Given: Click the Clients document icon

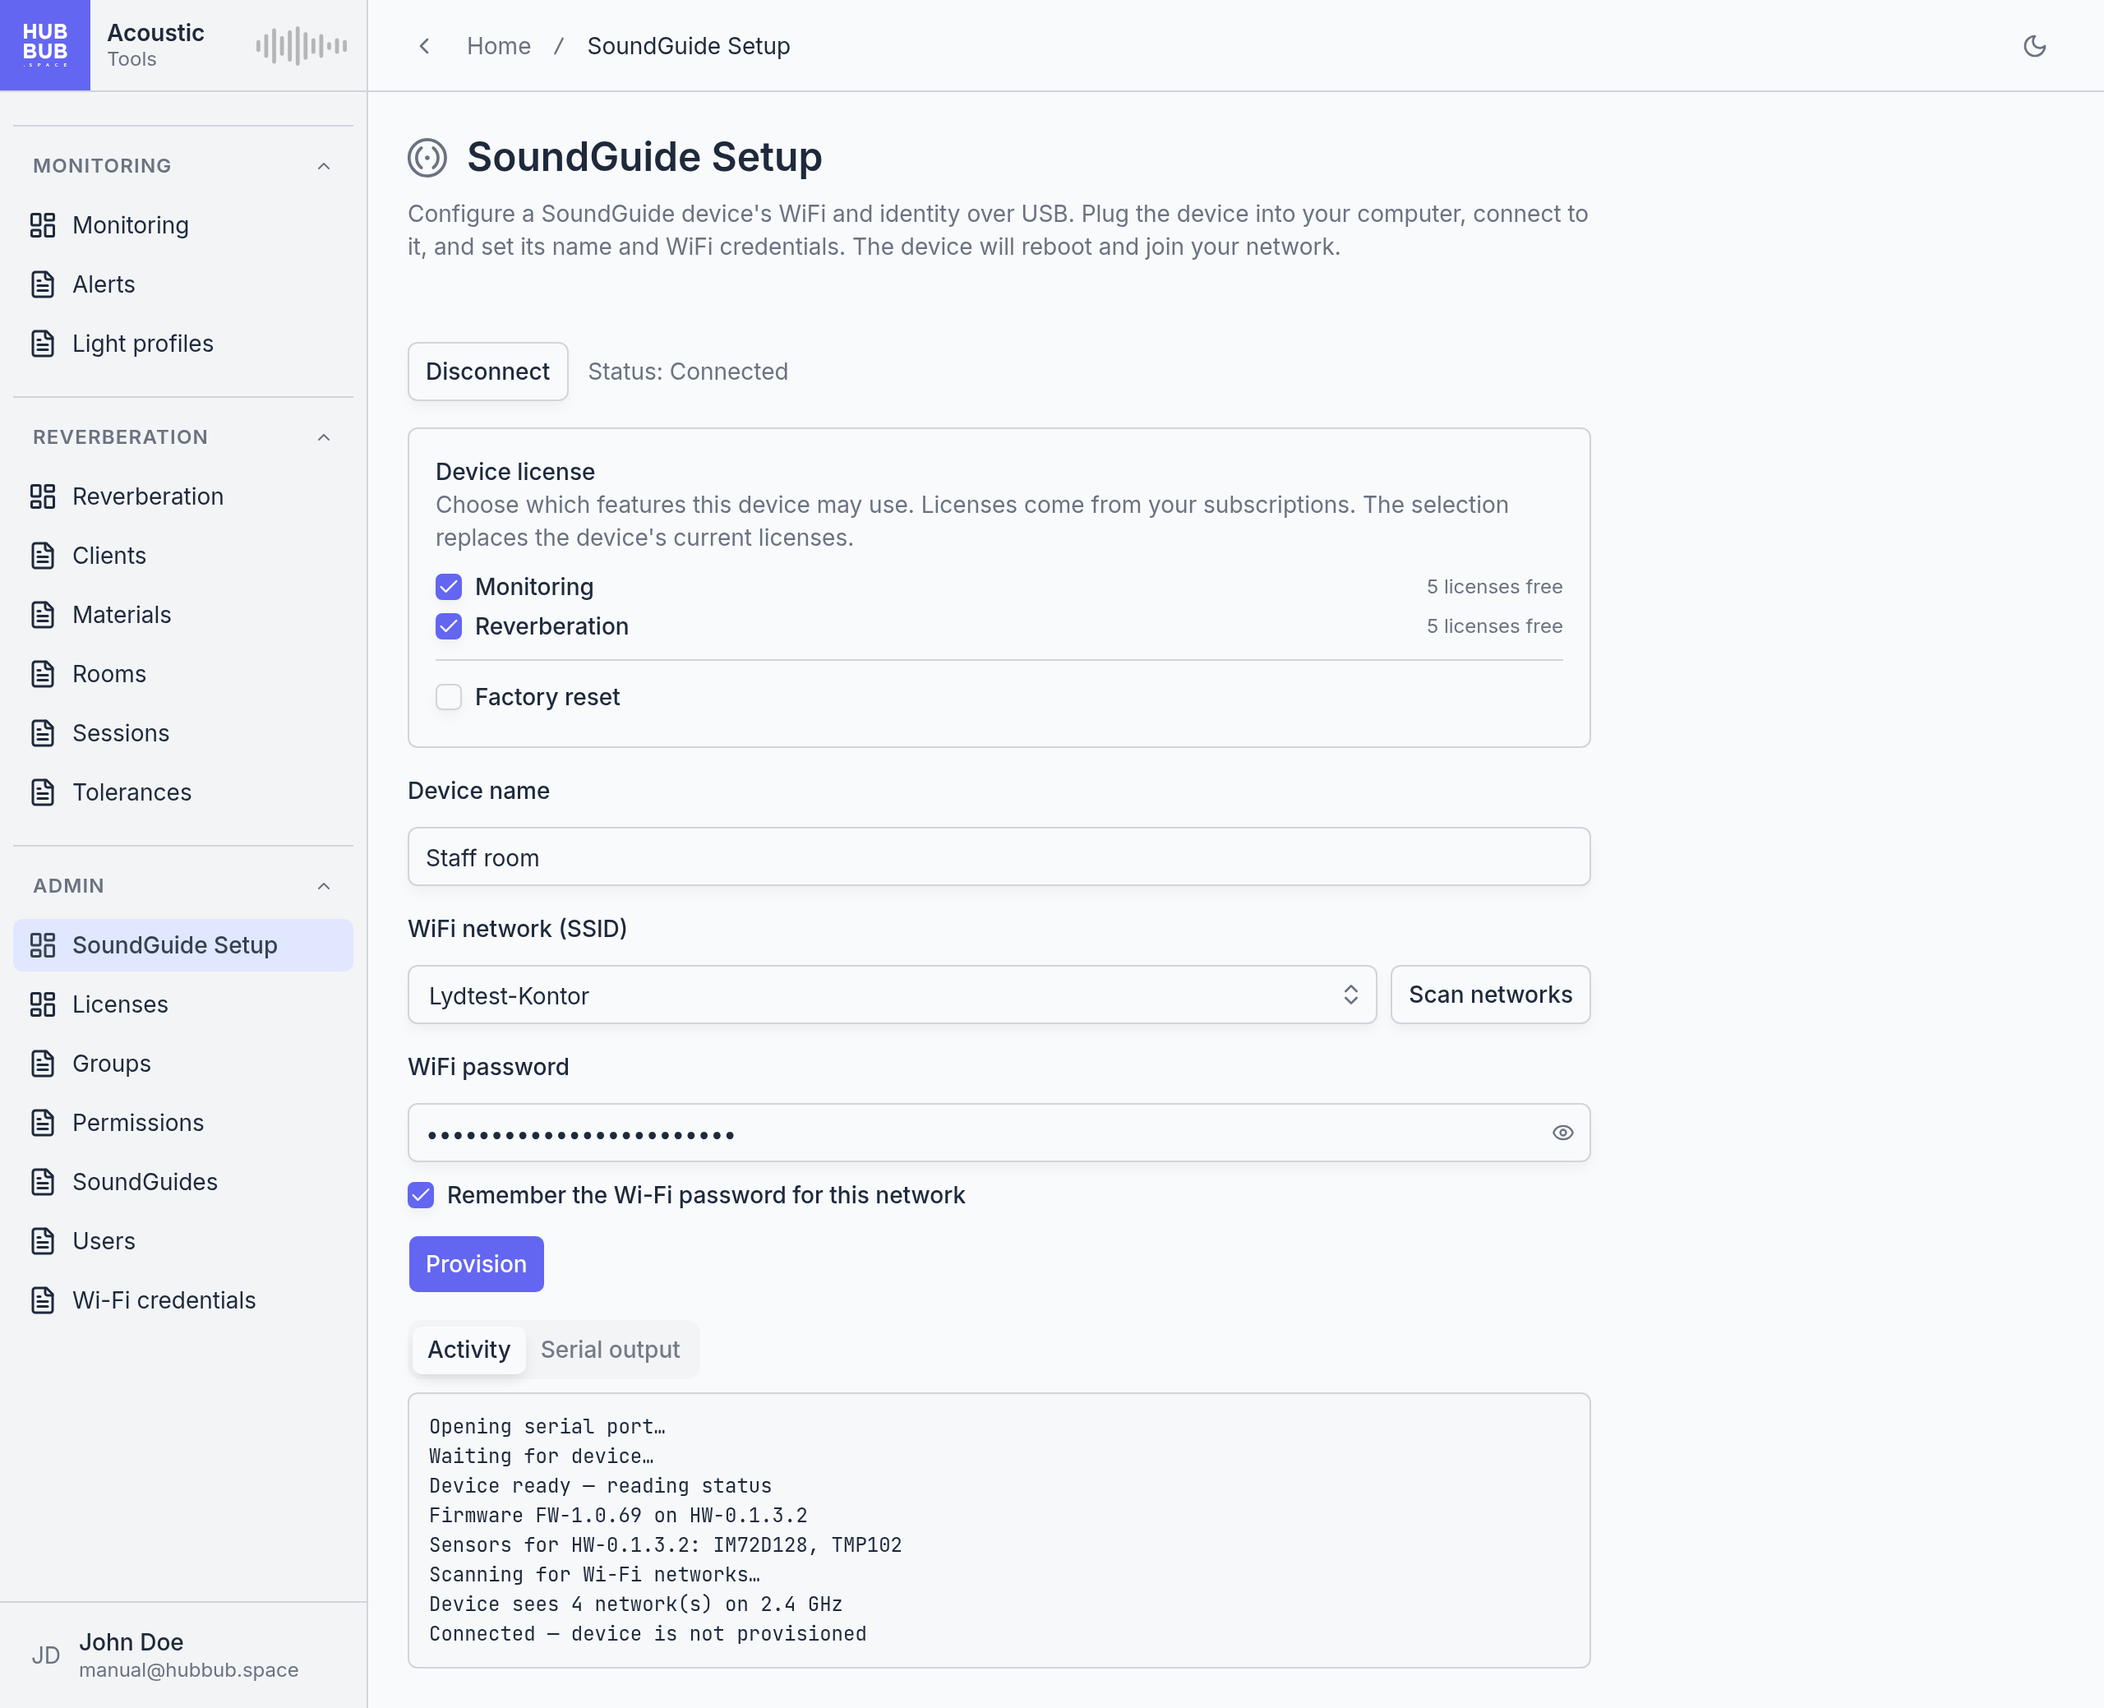Looking at the screenshot, I should (42, 556).
